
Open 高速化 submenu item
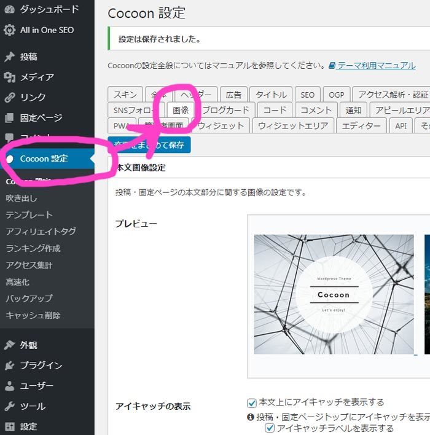(x=17, y=282)
